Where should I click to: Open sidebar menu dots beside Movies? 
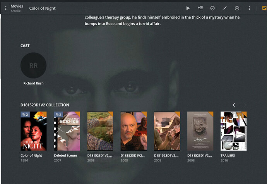[x=6, y=8]
